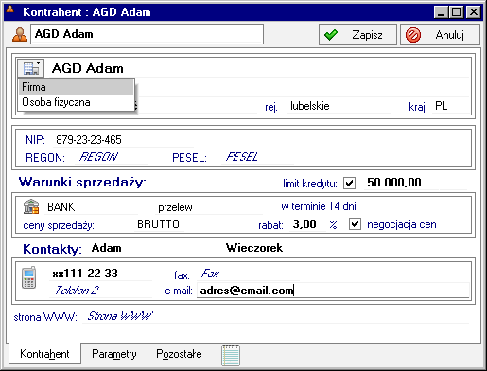Toggle the negocjacja cen checkbox
487x371 pixels.
(x=355, y=224)
